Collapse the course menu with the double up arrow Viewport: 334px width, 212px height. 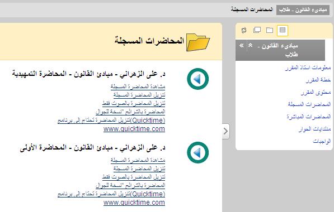pos(250,45)
